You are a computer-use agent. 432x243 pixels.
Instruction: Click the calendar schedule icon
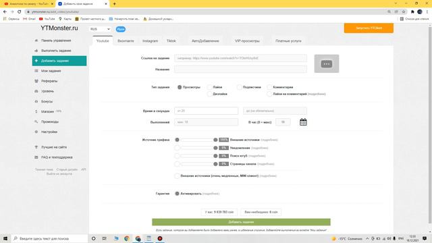coord(303,122)
